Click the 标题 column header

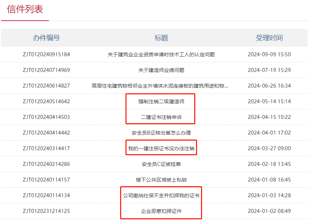coord(161,38)
